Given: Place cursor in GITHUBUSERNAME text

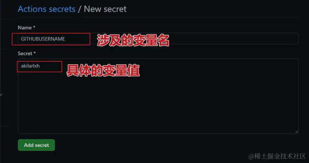Looking at the screenshot, I should point(43,39).
